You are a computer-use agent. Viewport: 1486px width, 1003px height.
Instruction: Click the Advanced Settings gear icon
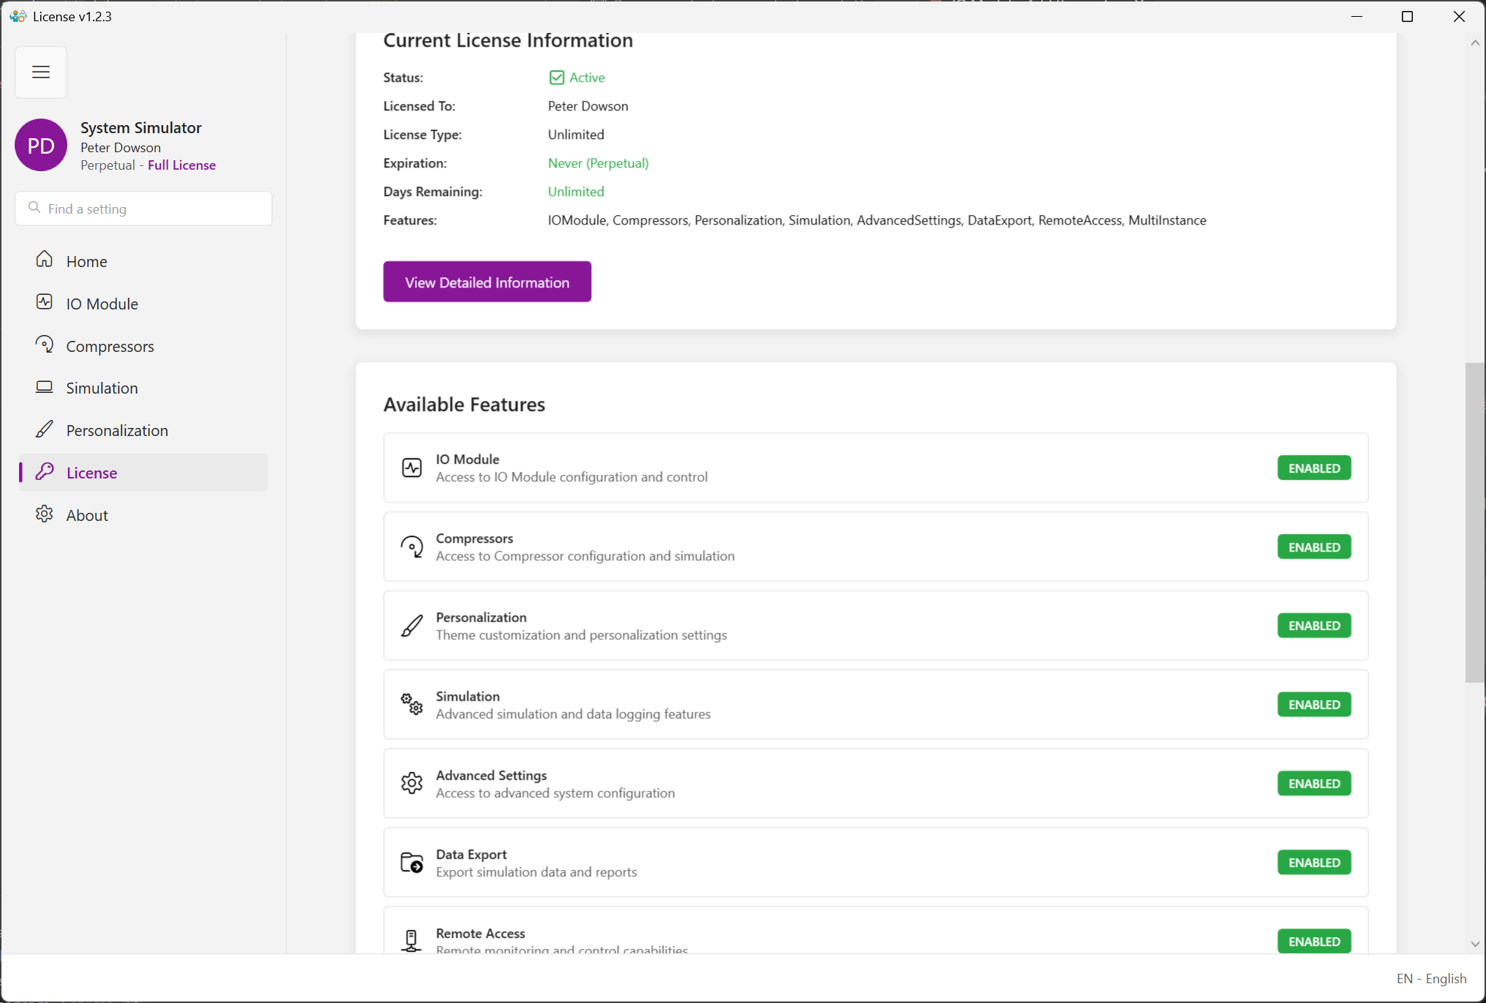[412, 783]
